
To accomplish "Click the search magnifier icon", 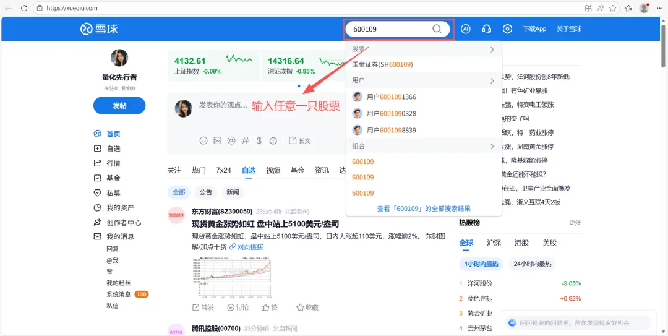I will (437, 29).
